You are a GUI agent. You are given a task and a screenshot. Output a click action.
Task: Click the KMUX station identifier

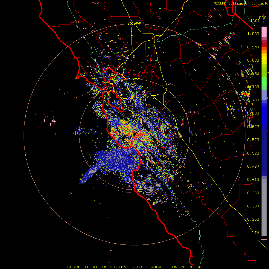coord(156,267)
